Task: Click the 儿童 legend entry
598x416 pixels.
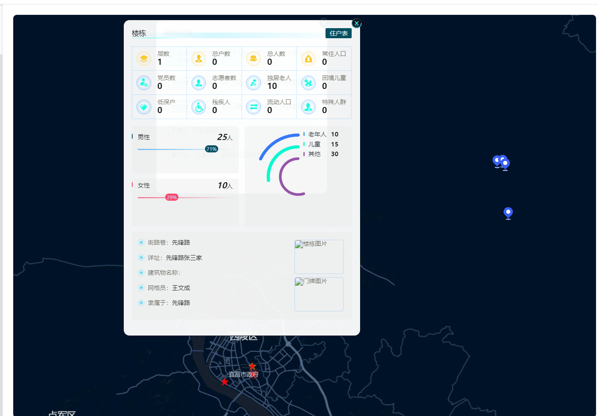Action: pyautogui.click(x=321, y=144)
